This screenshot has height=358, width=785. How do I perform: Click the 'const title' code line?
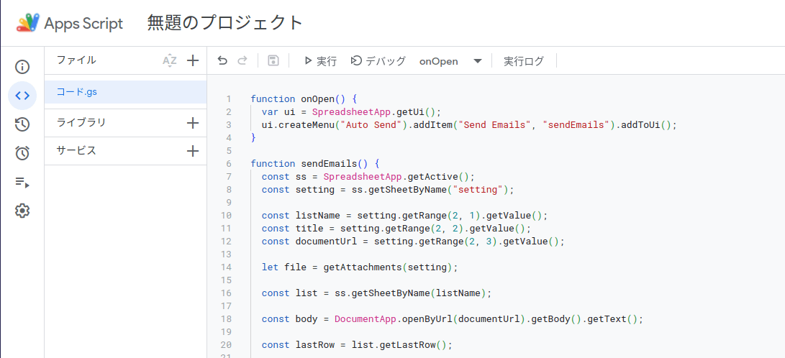point(396,229)
